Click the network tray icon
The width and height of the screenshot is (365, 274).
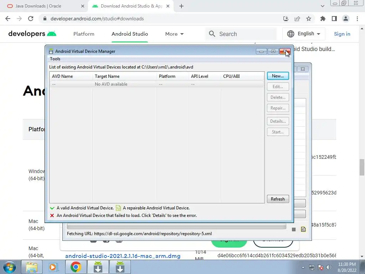click(x=312, y=267)
